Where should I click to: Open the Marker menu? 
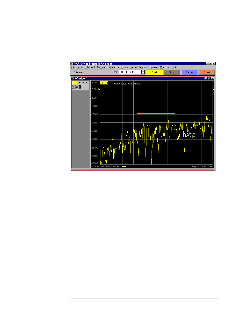[143, 67]
